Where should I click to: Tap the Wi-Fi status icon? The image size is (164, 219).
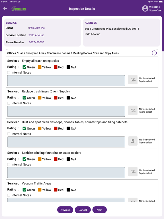tap(149, 2)
